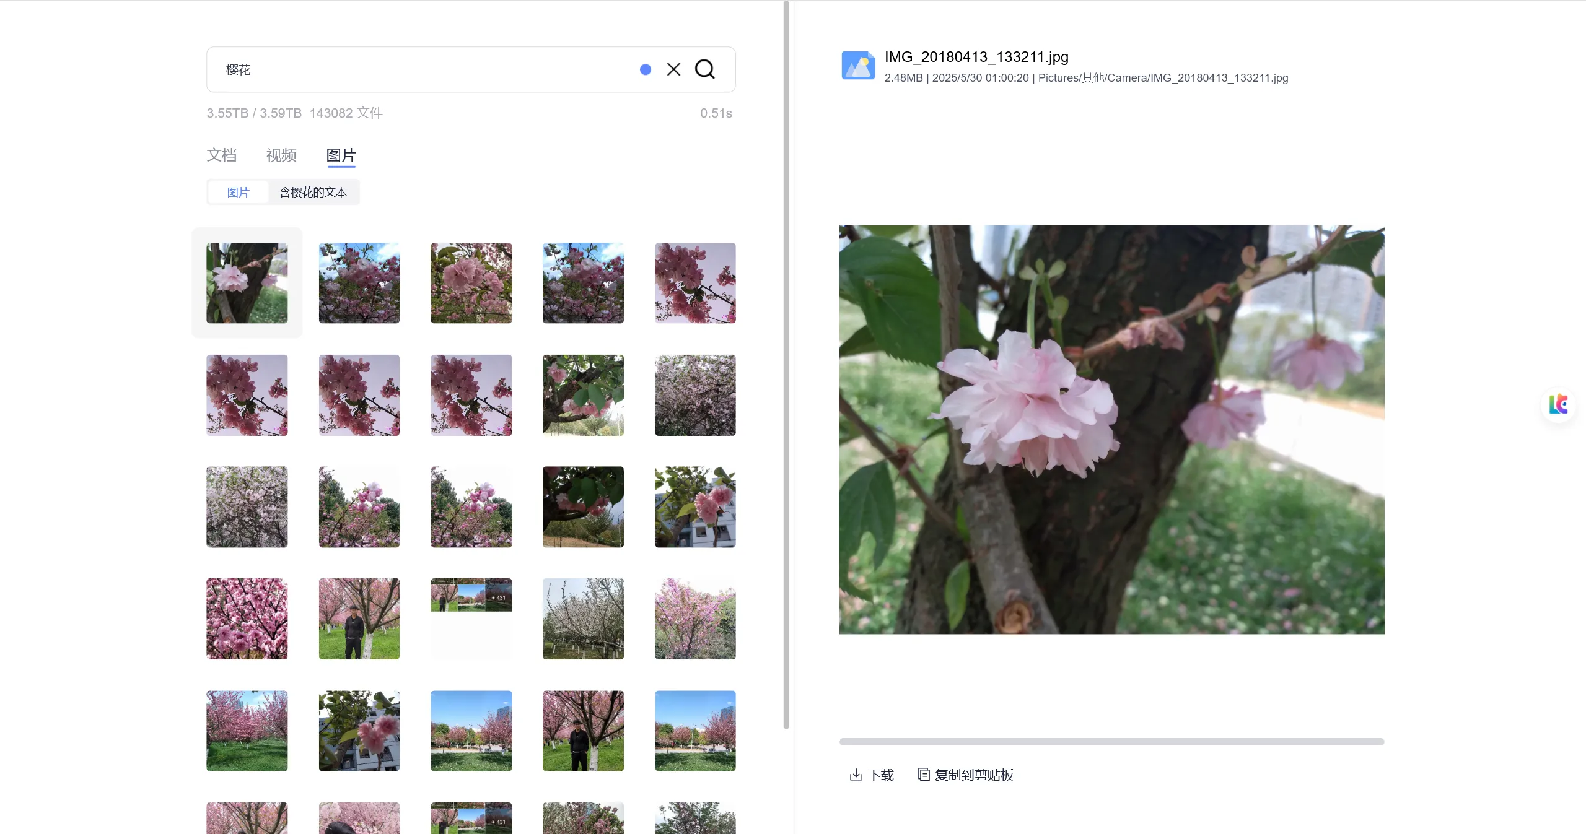Clear the search text with X icon

point(673,69)
